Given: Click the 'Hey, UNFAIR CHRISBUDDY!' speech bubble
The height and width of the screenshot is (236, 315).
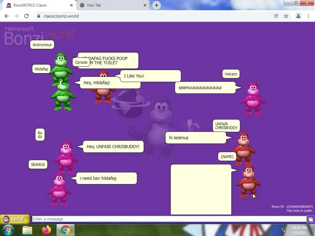Looking at the screenshot, I should tap(113, 147).
